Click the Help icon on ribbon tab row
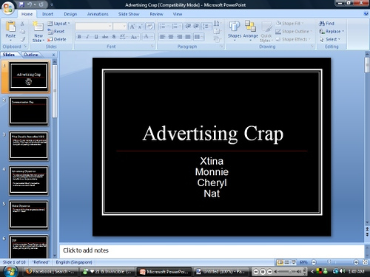Viewport: 370px width, 277px height. click(366, 14)
